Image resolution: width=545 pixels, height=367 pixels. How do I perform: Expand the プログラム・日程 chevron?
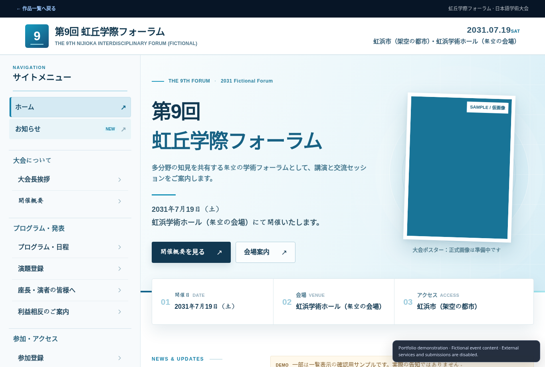119,247
